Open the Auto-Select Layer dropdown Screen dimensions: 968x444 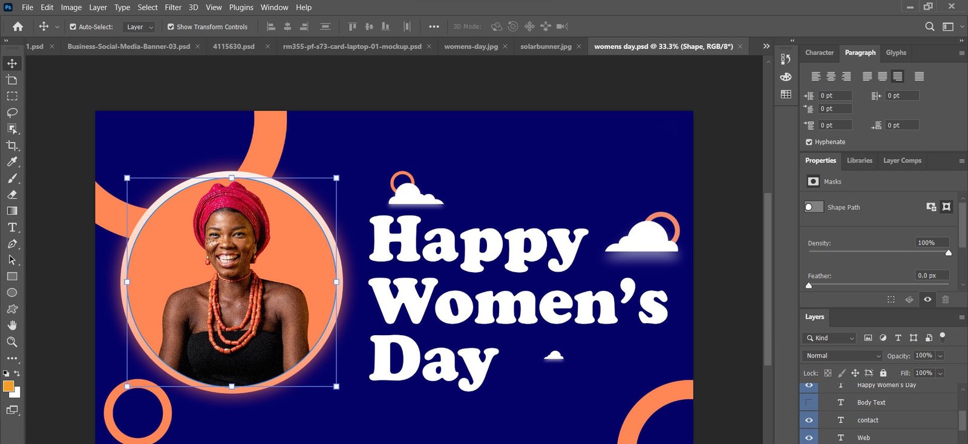click(139, 27)
